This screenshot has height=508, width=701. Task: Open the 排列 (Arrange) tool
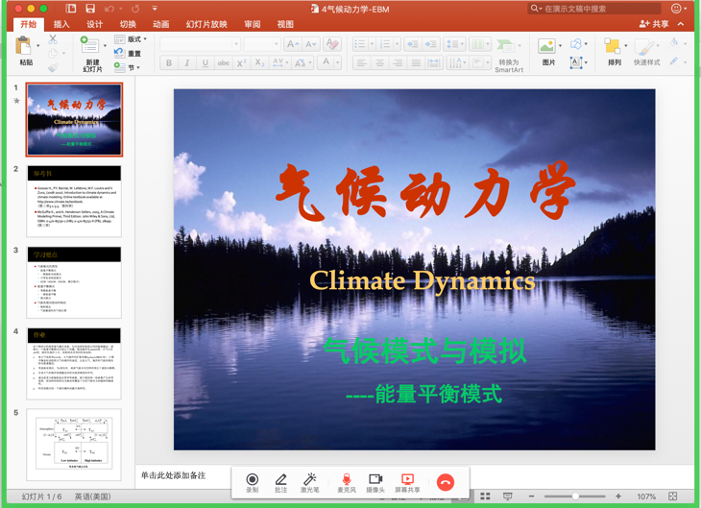click(614, 47)
